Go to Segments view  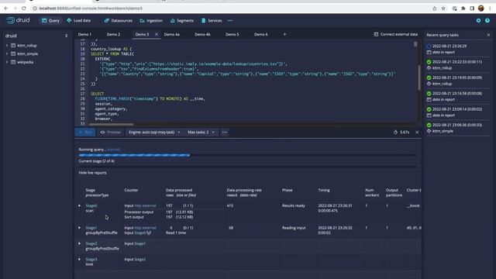[182, 21]
